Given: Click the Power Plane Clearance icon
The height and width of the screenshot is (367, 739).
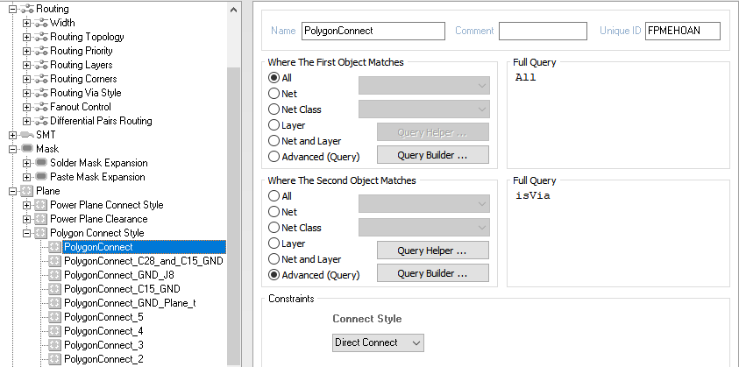Looking at the screenshot, I should 40,219.
